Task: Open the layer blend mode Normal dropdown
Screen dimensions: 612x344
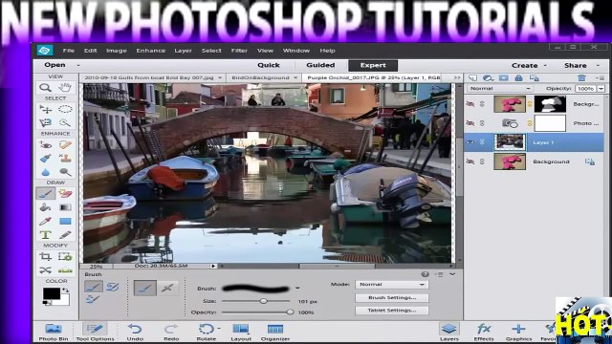Action: point(500,89)
